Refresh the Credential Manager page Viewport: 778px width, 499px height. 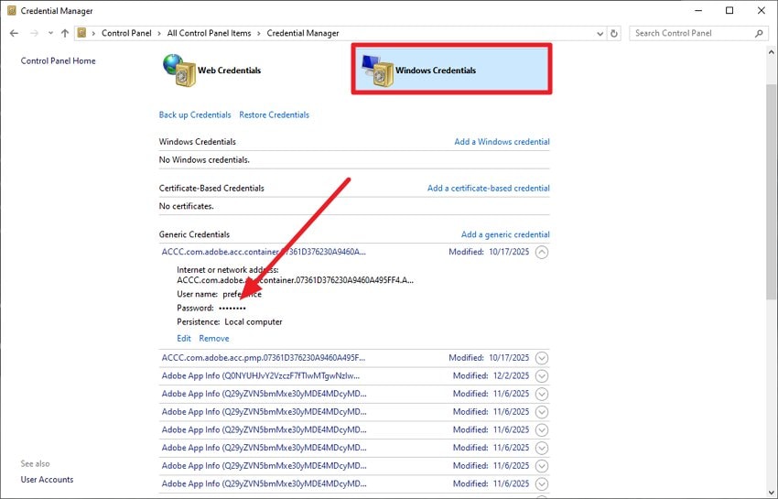[614, 33]
